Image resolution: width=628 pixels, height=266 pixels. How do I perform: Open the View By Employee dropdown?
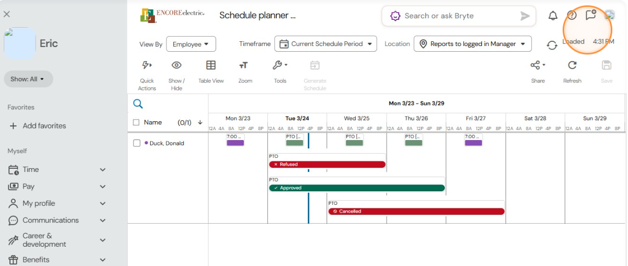[191, 44]
